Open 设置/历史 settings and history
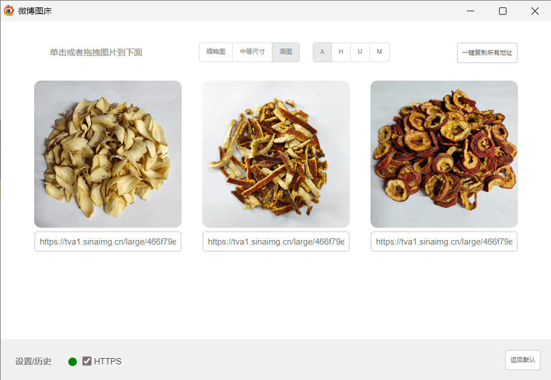This screenshot has height=380, width=551. tap(33, 362)
